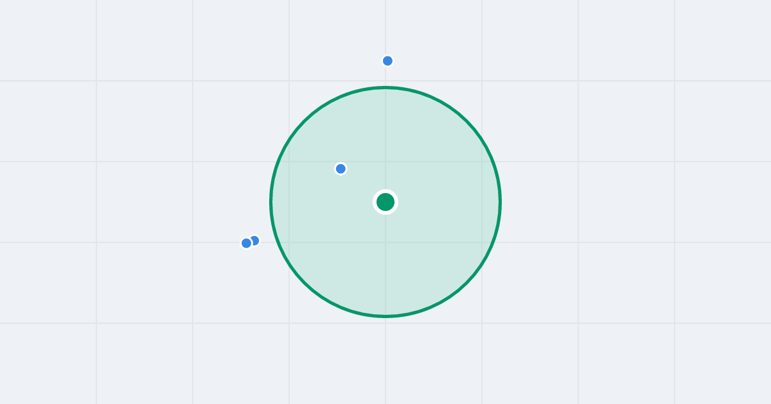Click the front blue dot of the overlapping pair
The width and height of the screenshot is (771, 404).
(x=246, y=243)
